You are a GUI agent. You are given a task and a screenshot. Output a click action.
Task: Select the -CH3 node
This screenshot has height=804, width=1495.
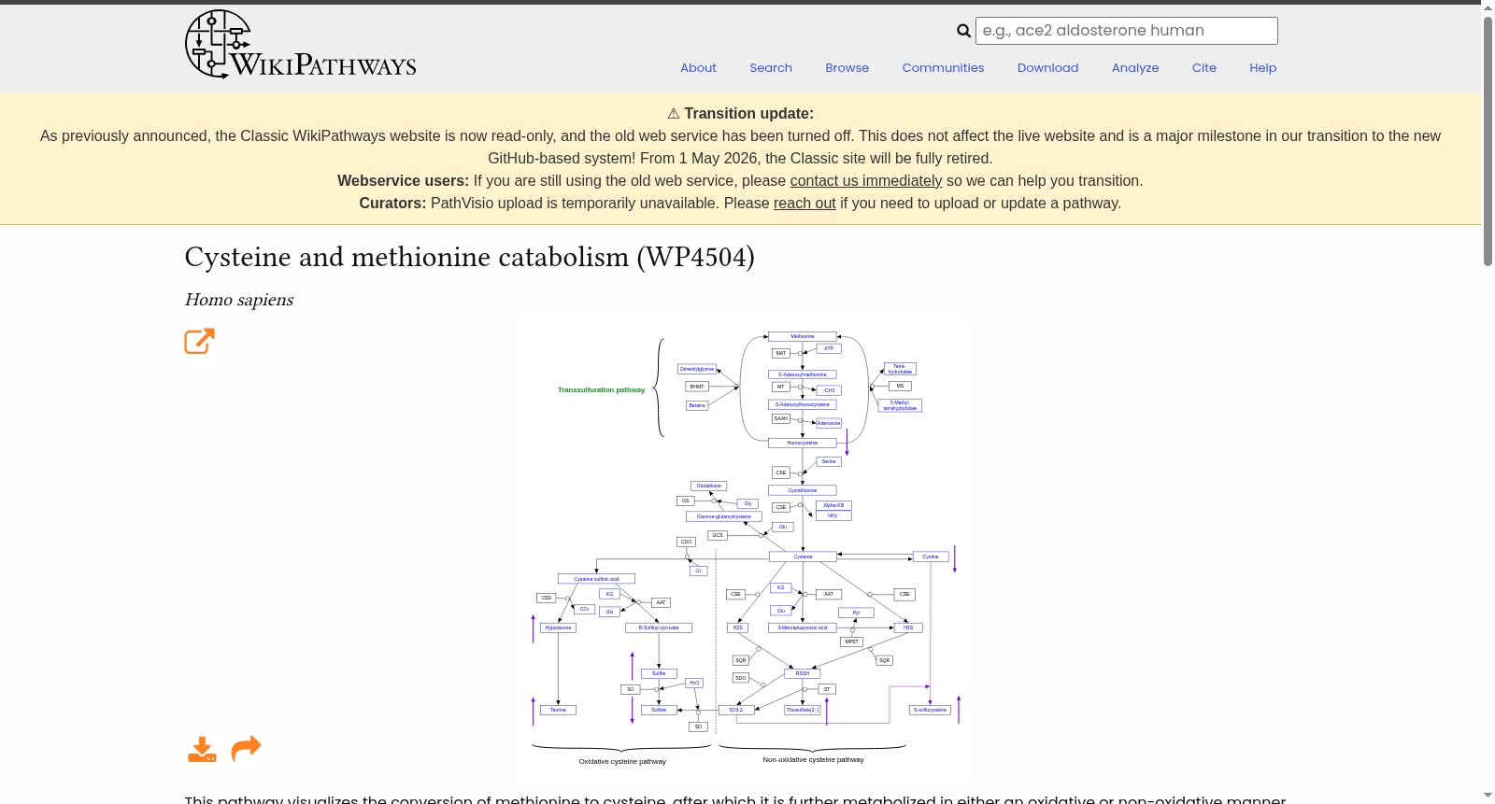coord(829,390)
